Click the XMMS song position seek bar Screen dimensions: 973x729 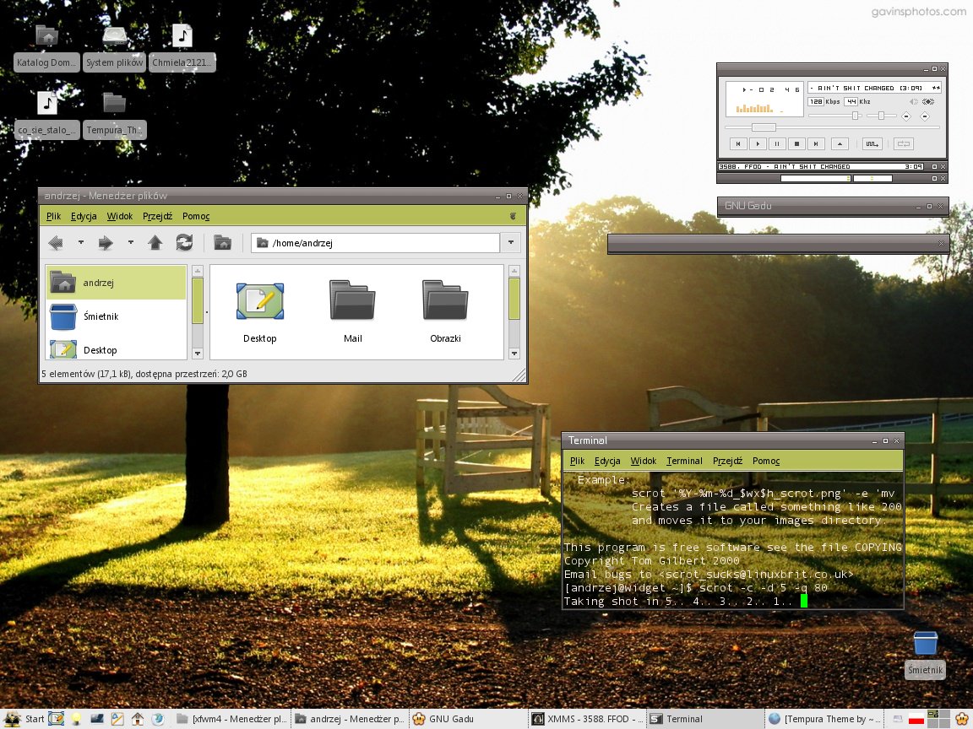[831, 127]
